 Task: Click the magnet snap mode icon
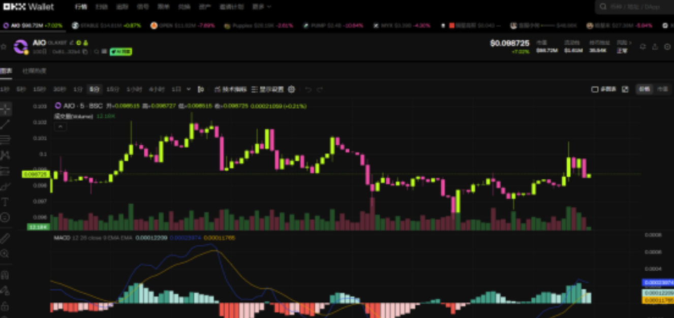pyautogui.click(x=5, y=275)
